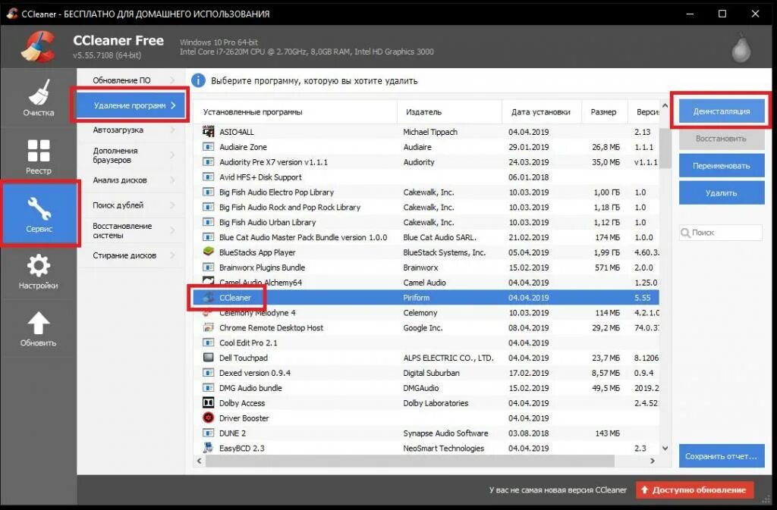Screen dimensions: 777x510
Task: Click the EasyBCD 2.3 icon
Action: tap(209, 448)
